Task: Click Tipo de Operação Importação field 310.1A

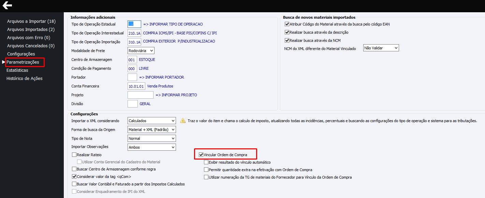Action: click(134, 42)
